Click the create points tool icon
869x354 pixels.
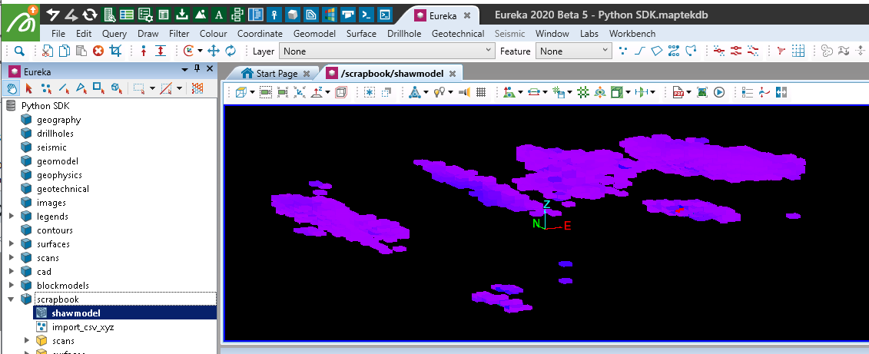623,51
